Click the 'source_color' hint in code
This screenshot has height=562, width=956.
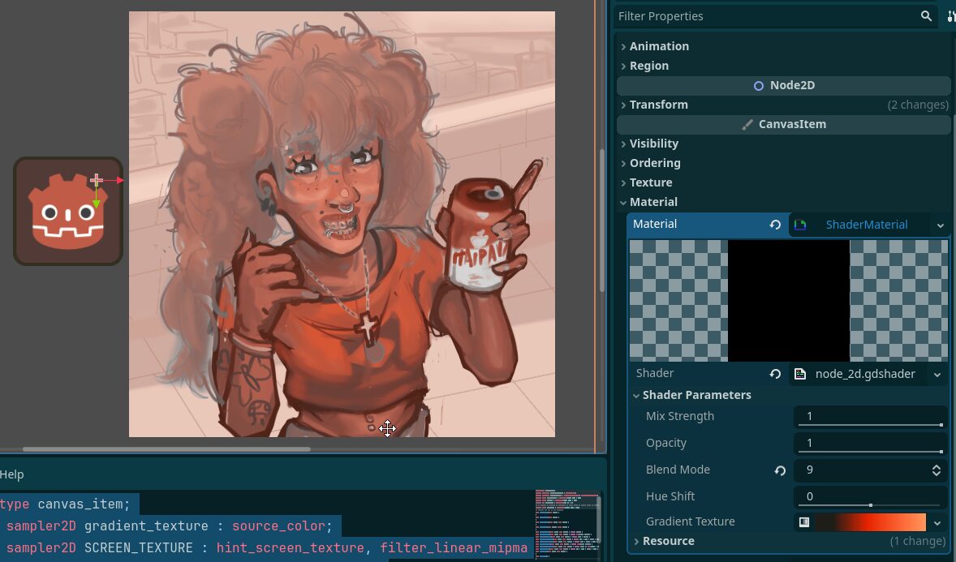click(x=278, y=526)
